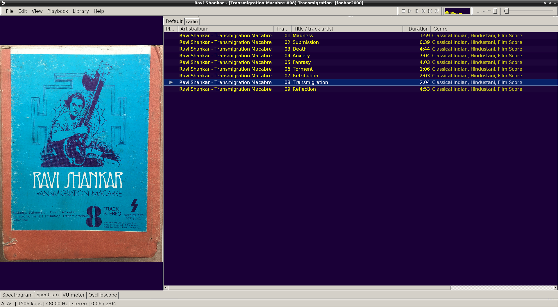
Task: Click the Tra... track number column header
Action: click(282, 29)
